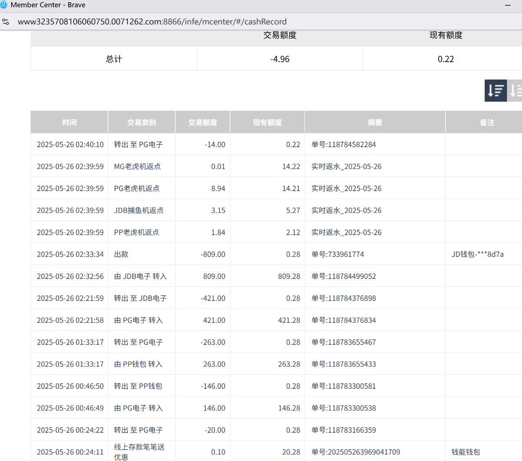Select the table's 交易额度 column header
The image size is (522, 461).
tap(202, 123)
